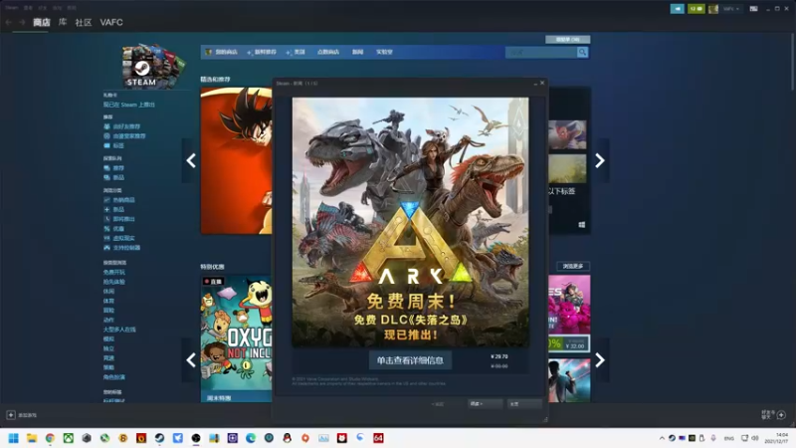Open 新鲜推荐 dropdown in store navigation
Screen dimensions: 796x448
coord(262,52)
